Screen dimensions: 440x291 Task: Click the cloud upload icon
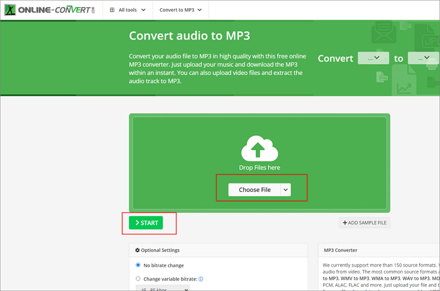[259, 148]
